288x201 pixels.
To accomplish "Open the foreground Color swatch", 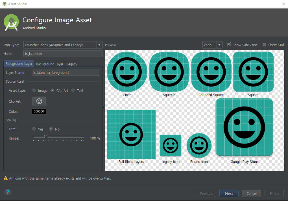I will [x=39, y=111].
